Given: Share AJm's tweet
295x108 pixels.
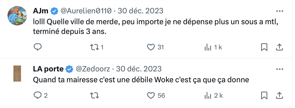Looking at the screenshot, I should (x=279, y=47).
